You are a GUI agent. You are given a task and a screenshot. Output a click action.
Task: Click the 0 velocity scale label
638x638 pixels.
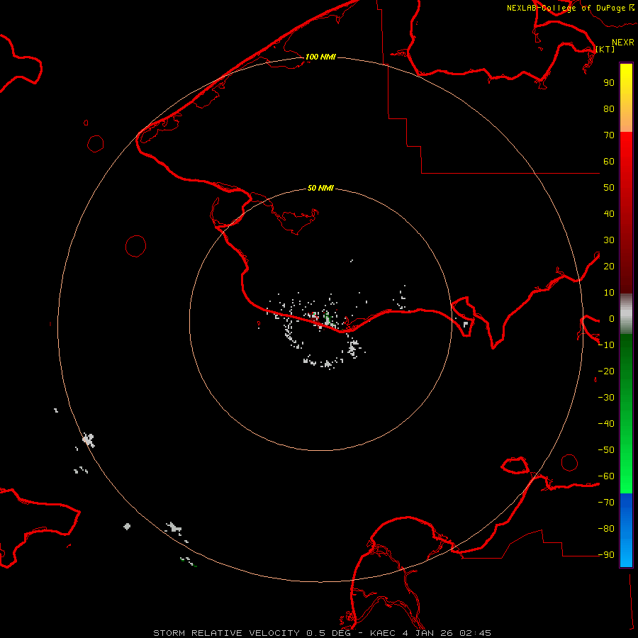click(x=612, y=319)
